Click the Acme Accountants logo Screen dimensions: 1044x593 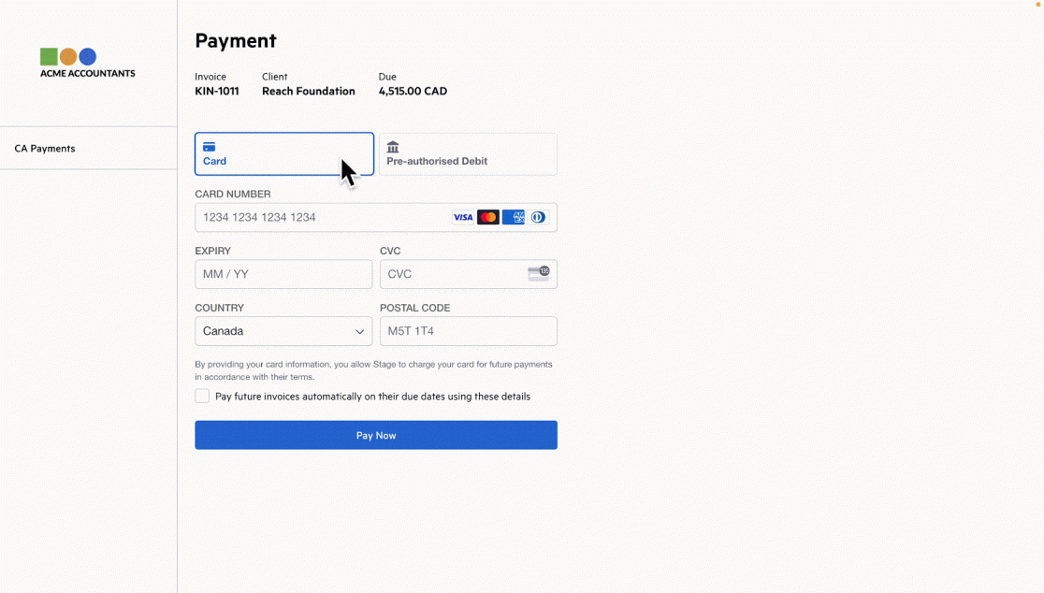87,64
